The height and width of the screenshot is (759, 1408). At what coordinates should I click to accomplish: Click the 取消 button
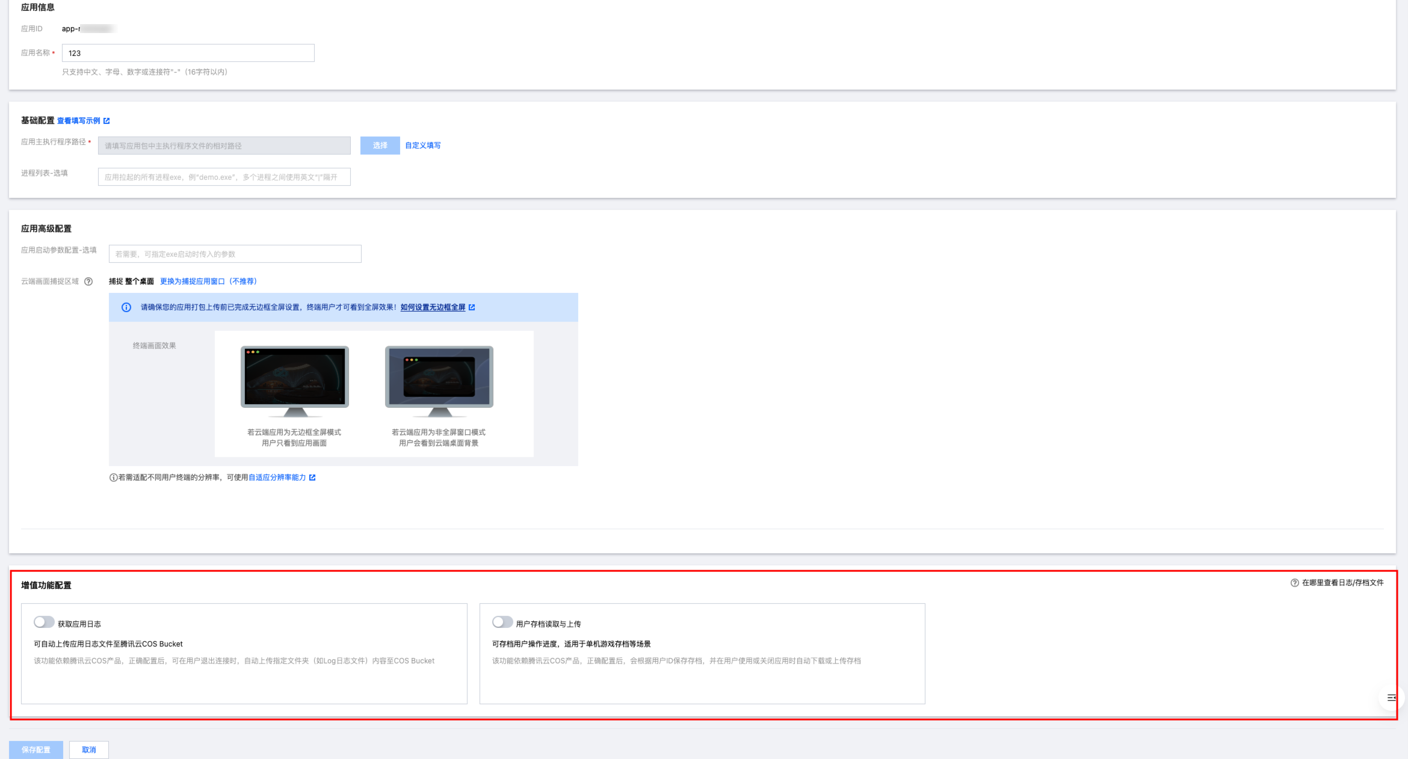click(89, 749)
